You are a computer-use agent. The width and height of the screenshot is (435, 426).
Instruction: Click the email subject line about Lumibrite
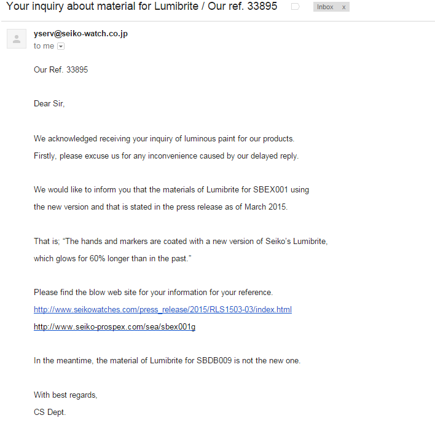coord(142,6)
